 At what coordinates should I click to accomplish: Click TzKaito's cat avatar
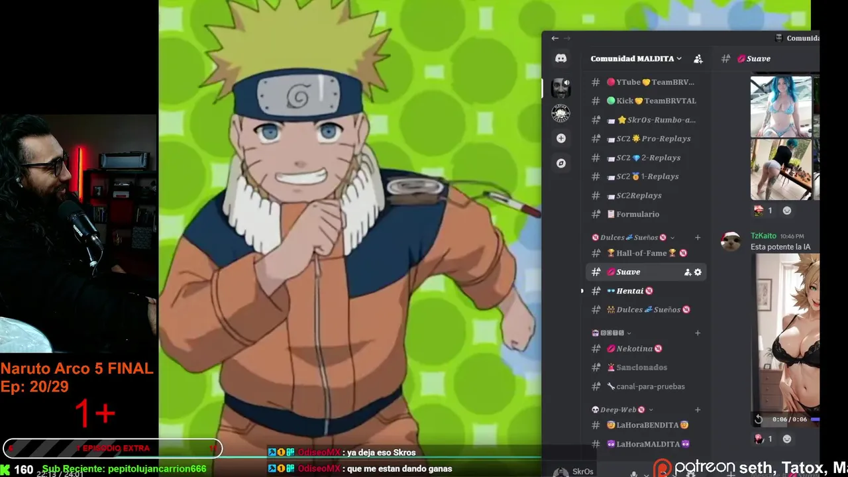[x=731, y=242]
